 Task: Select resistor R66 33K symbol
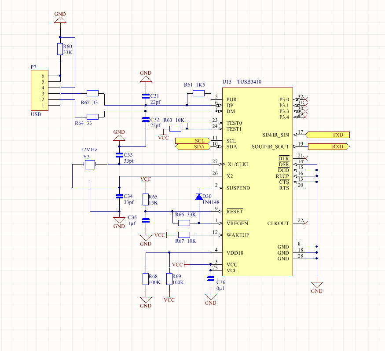tap(184, 223)
